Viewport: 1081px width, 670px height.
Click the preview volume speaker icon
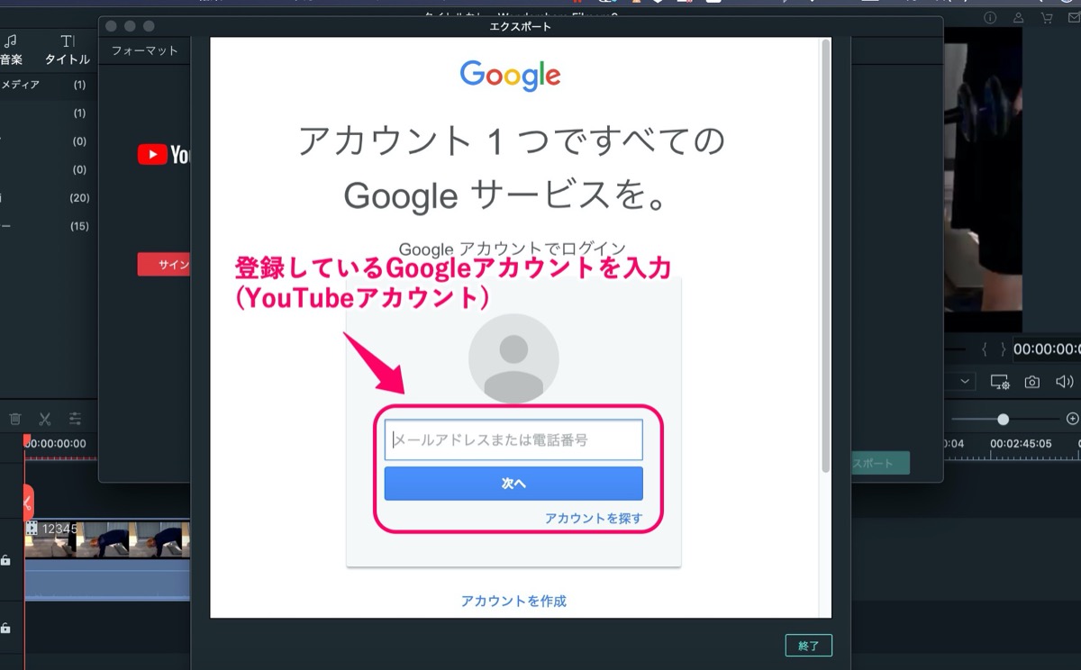click(1064, 382)
